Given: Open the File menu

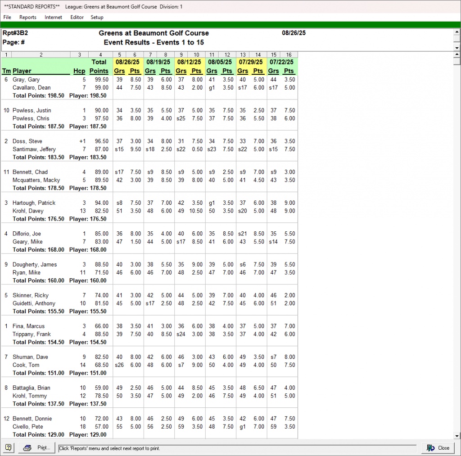Looking at the screenshot, I should [7, 18].
